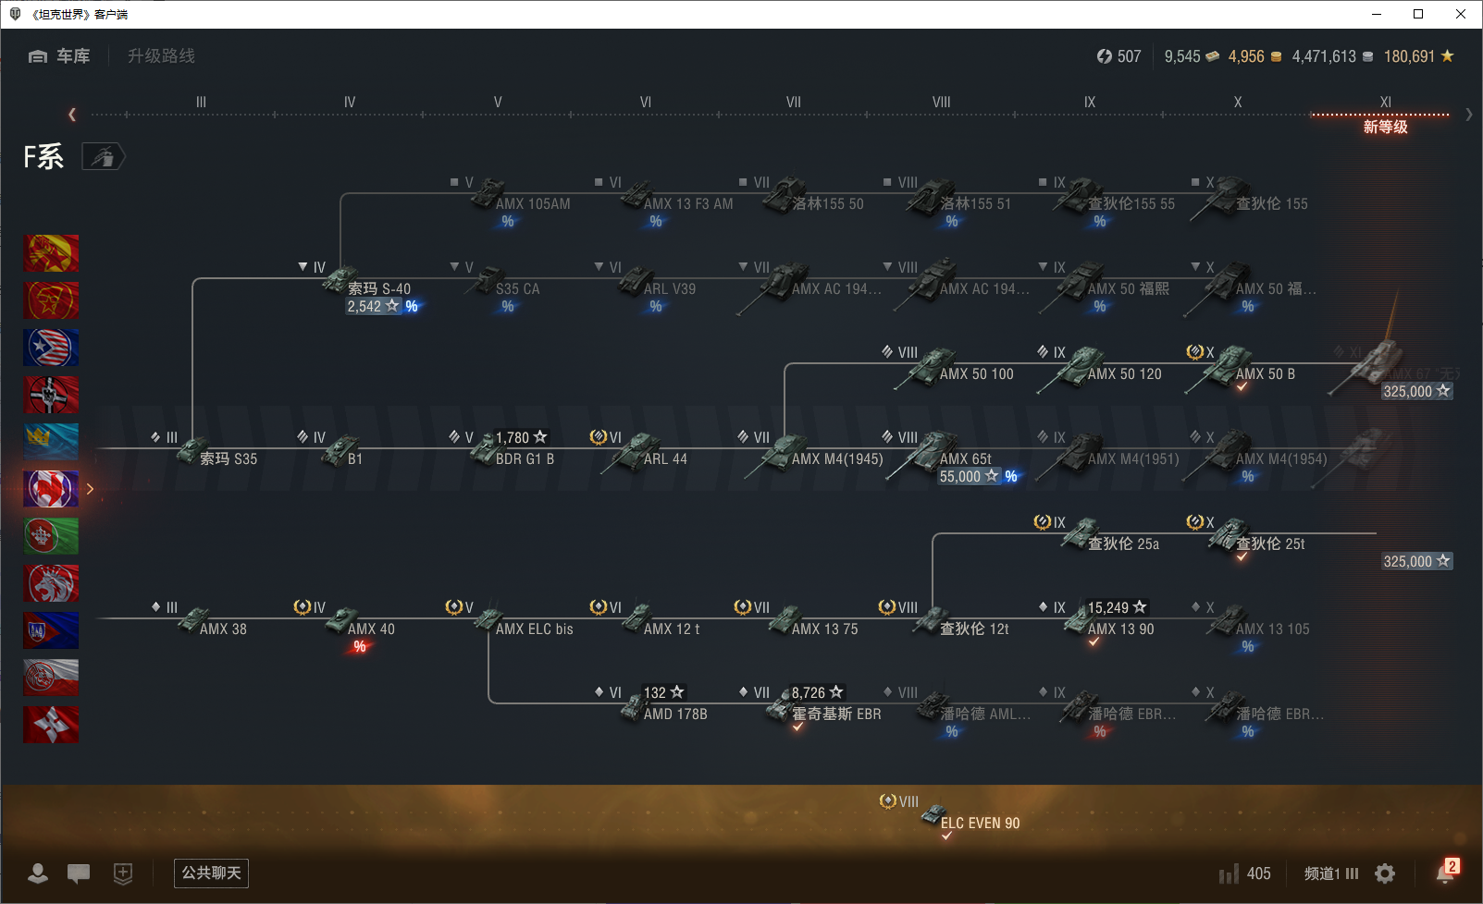Screen dimensions: 1483x904
Task: Click the 325,000 XP cost beside 查狄伦 25t
Action: pyautogui.click(x=1417, y=561)
